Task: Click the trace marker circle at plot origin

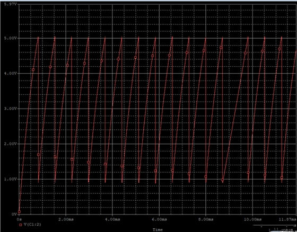Action: (x=19, y=211)
